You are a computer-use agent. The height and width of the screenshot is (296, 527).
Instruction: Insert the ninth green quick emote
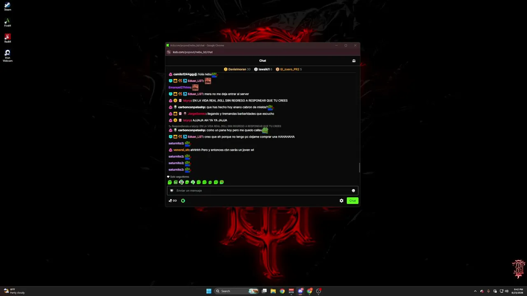[x=216, y=182]
